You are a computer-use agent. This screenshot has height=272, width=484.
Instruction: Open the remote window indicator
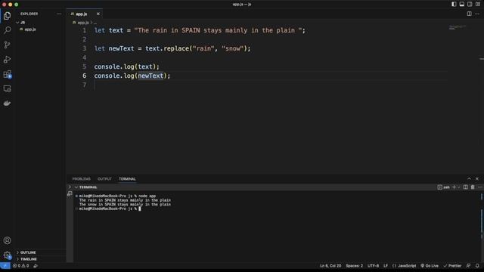[x=5, y=265]
